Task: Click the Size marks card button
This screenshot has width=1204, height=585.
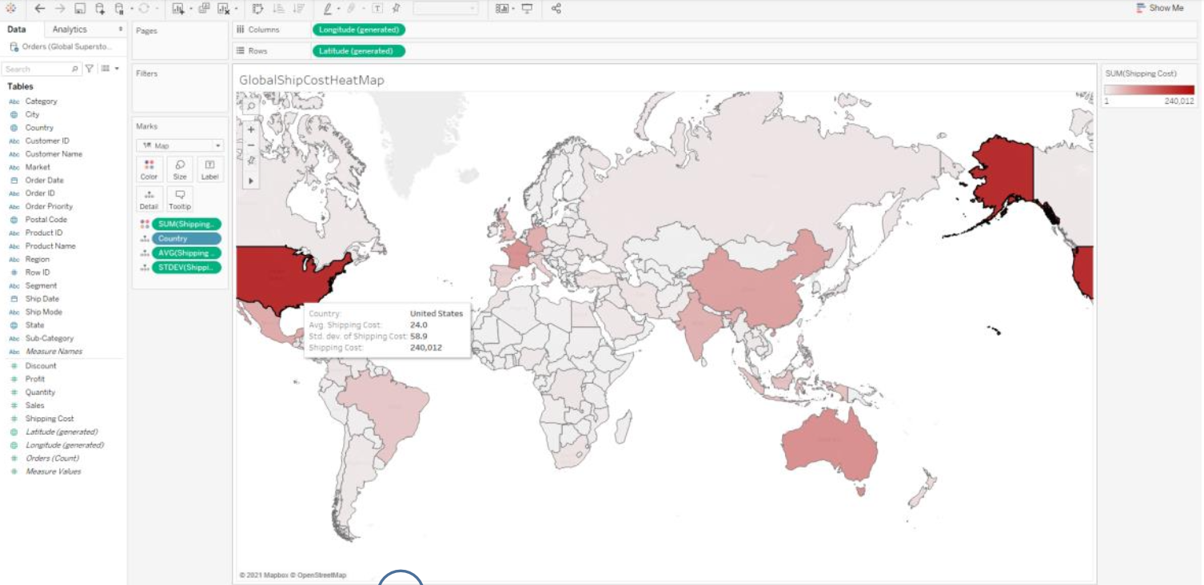Action: [x=180, y=169]
